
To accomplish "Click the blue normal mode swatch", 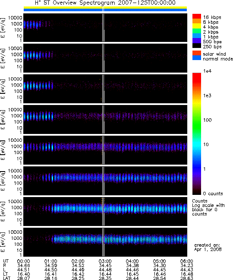I will point(197,58).
